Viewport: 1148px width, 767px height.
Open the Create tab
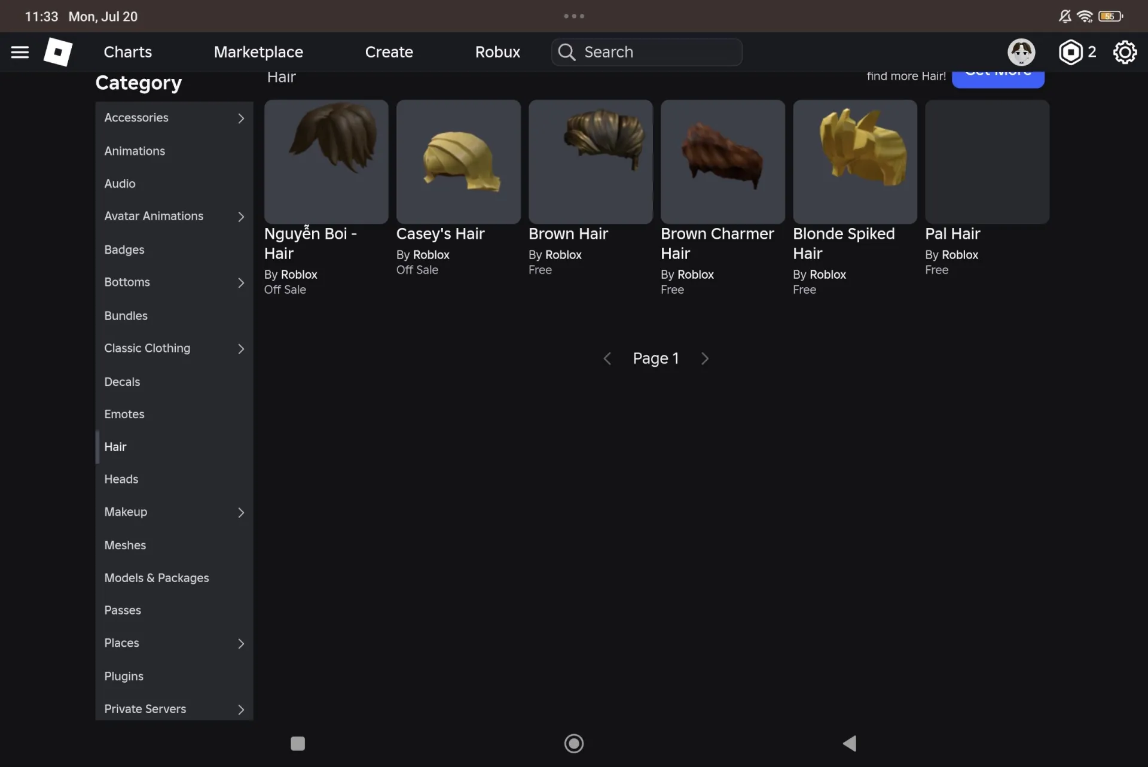click(389, 52)
